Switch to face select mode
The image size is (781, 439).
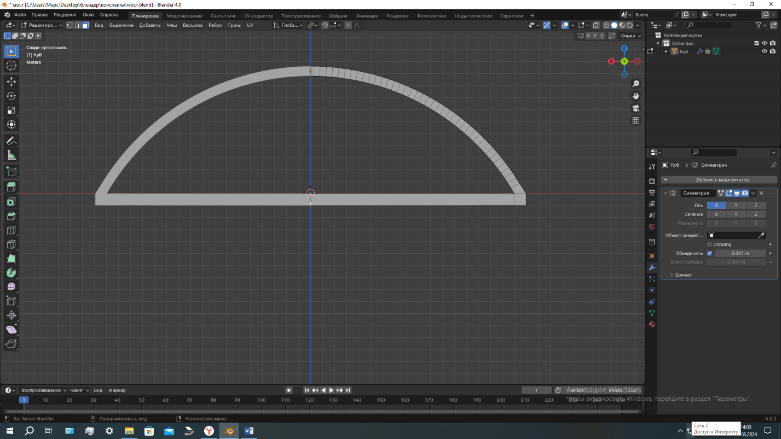(x=85, y=25)
